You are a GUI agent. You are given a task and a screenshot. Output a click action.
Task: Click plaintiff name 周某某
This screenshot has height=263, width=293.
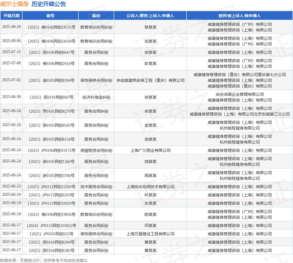pos(151,176)
